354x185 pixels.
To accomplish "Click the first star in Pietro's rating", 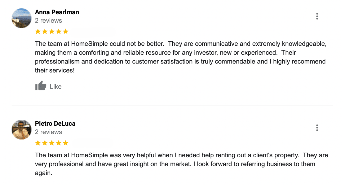I will pos(38,143).
